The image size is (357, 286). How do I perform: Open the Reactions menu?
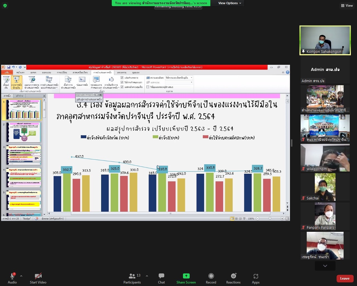(x=233, y=278)
